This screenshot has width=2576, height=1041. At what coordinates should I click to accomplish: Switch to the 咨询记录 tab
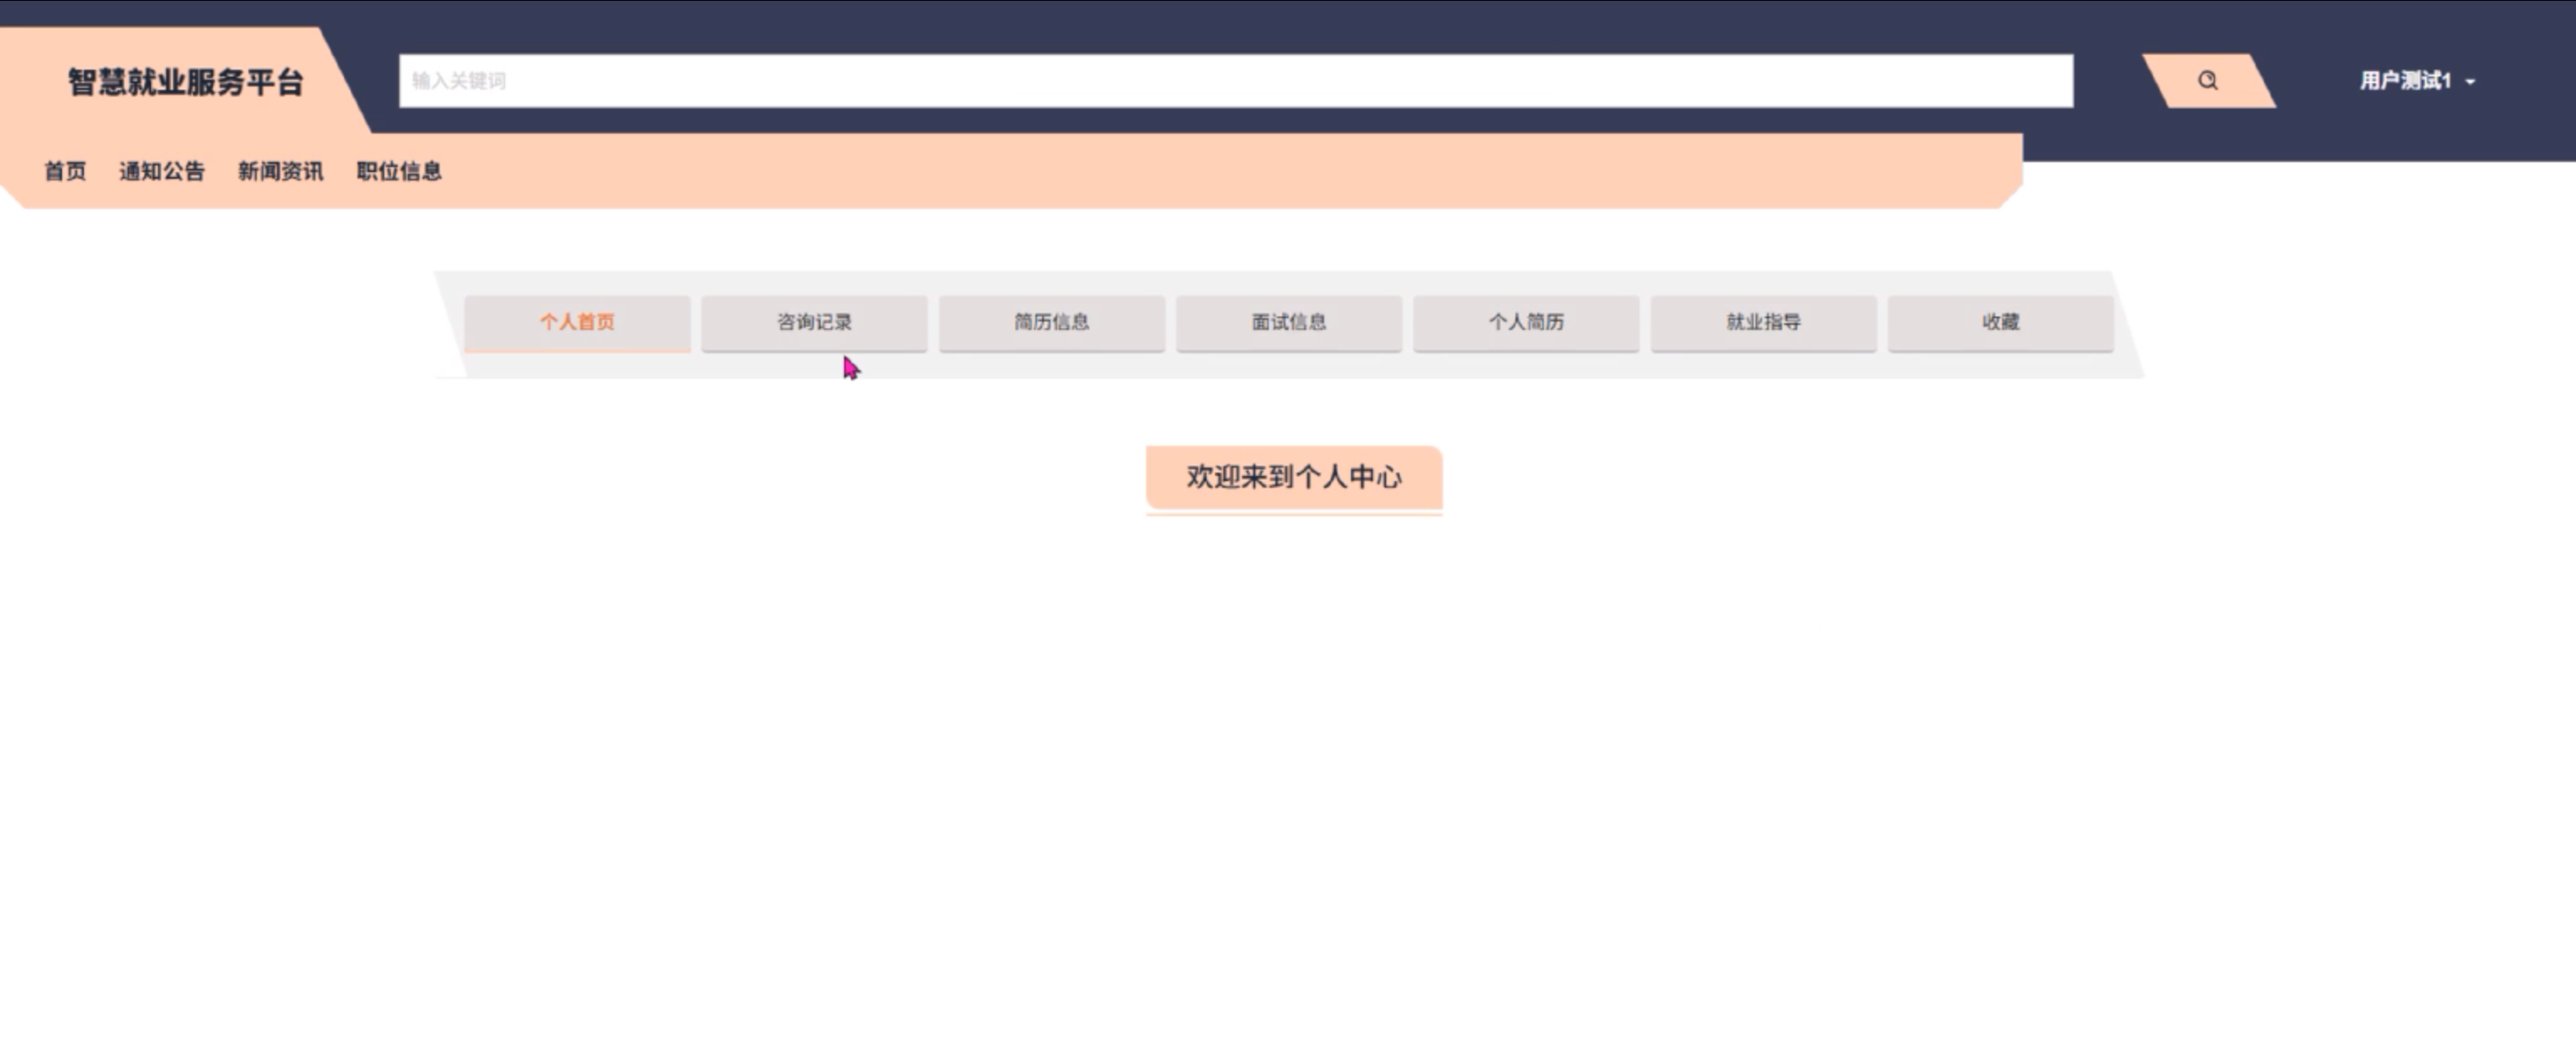point(814,322)
